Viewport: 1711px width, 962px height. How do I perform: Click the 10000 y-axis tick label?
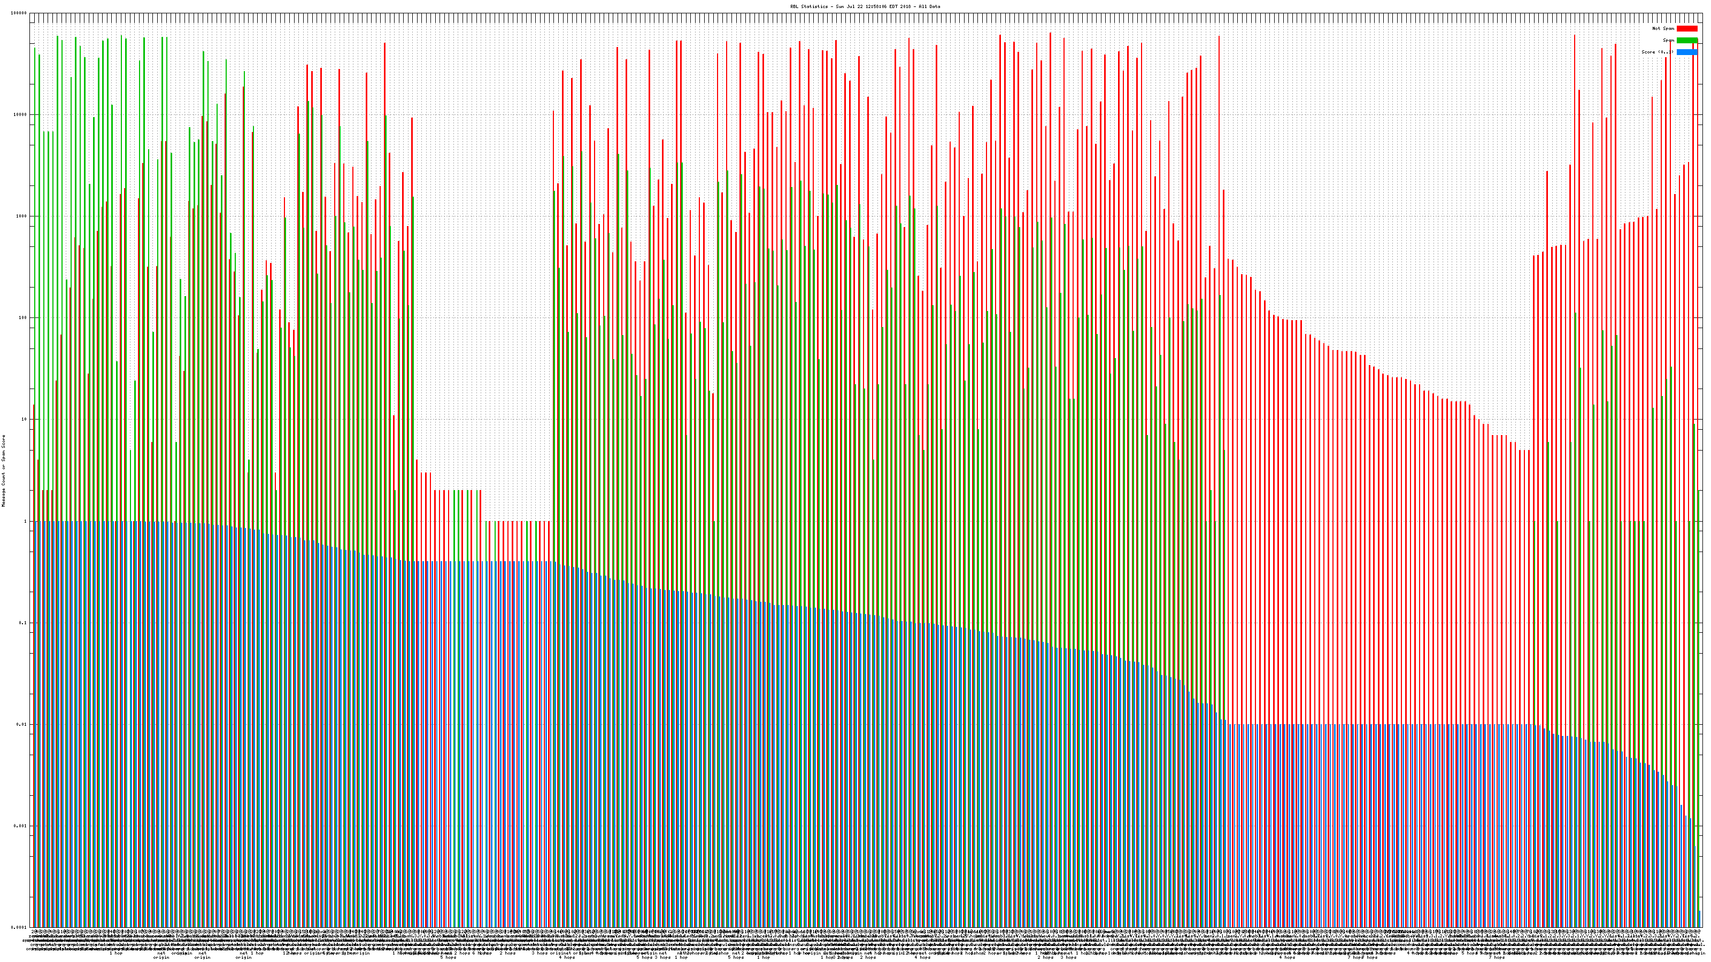[x=21, y=115]
